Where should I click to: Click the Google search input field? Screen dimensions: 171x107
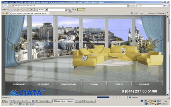(x=150, y=6)
